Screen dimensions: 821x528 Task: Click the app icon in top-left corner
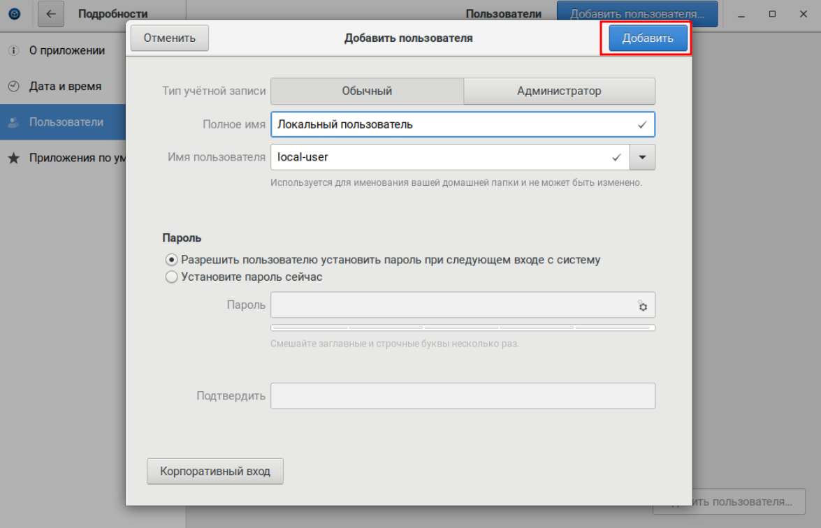14,14
